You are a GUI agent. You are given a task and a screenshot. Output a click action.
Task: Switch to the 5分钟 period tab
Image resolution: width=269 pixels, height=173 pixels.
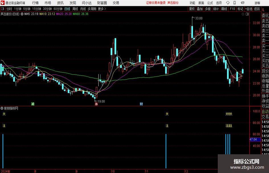coord(27,9)
